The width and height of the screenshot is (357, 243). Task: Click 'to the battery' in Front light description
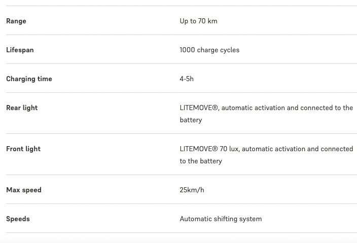tap(201, 161)
